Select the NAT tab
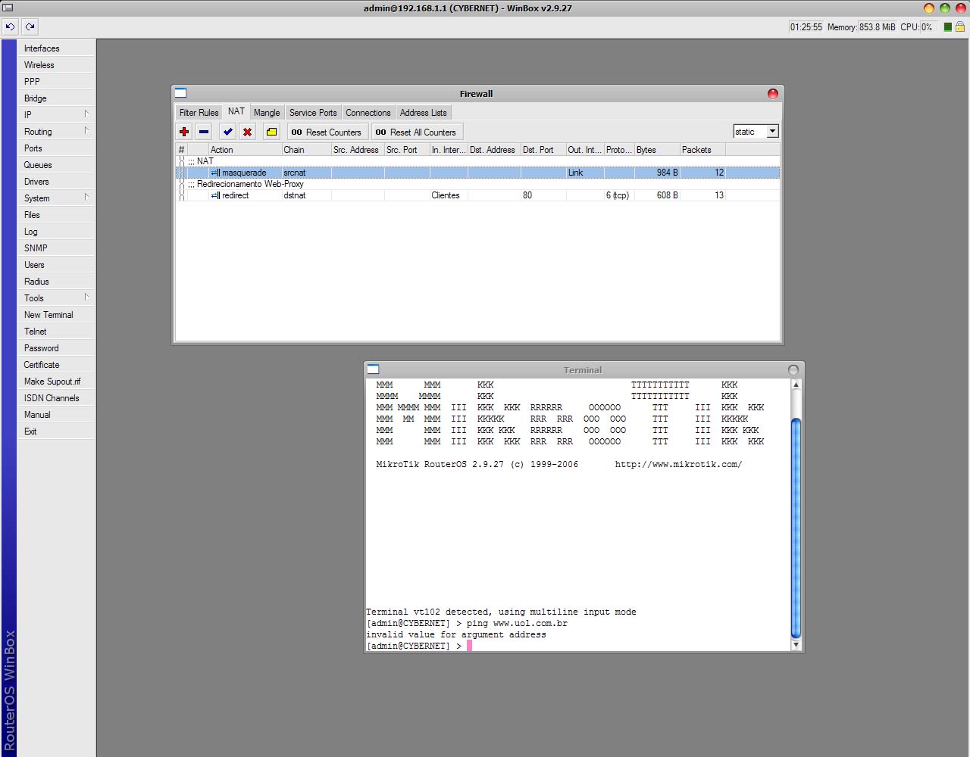 click(x=236, y=111)
